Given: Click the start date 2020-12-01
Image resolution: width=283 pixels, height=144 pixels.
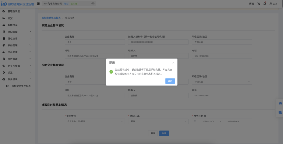Looking at the screenshot, I should 208,121.
